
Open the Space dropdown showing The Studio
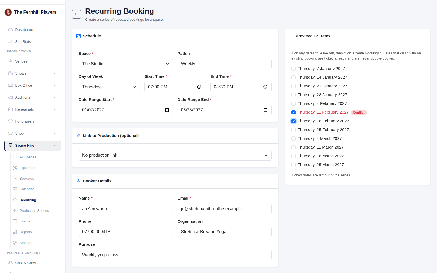tap(126, 64)
